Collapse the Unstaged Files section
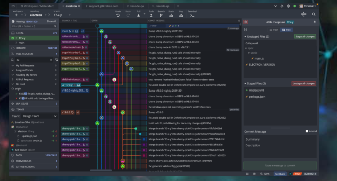This screenshot has width=337, height=181. pos(245,37)
